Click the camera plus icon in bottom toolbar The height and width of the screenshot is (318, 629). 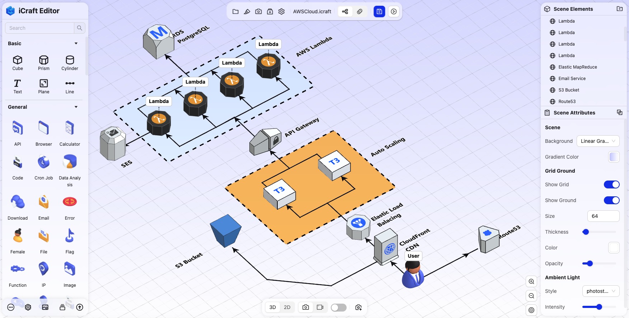click(x=358, y=307)
